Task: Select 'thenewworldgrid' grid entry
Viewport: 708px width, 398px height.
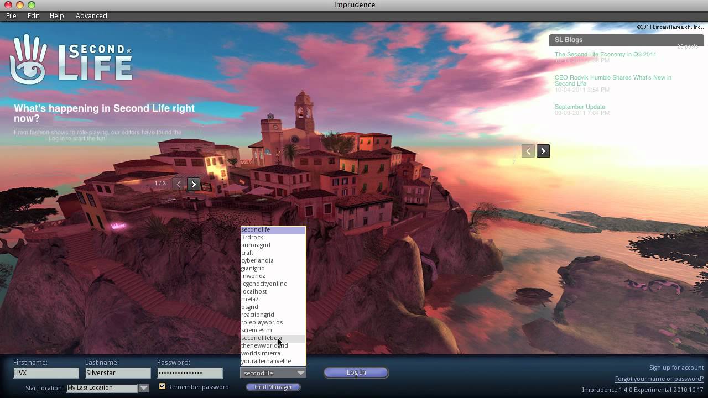Action: click(x=273, y=345)
